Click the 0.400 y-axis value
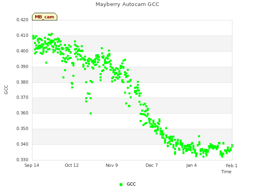The width and height of the screenshot is (256, 192). (x=22, y=51)
